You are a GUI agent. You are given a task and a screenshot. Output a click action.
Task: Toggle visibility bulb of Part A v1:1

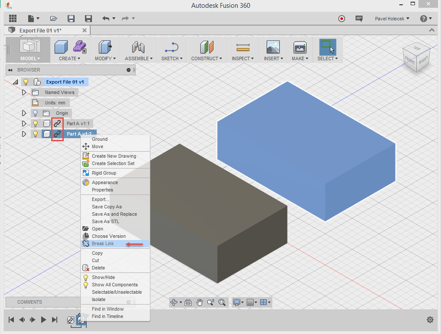click(x=35, y=123)
